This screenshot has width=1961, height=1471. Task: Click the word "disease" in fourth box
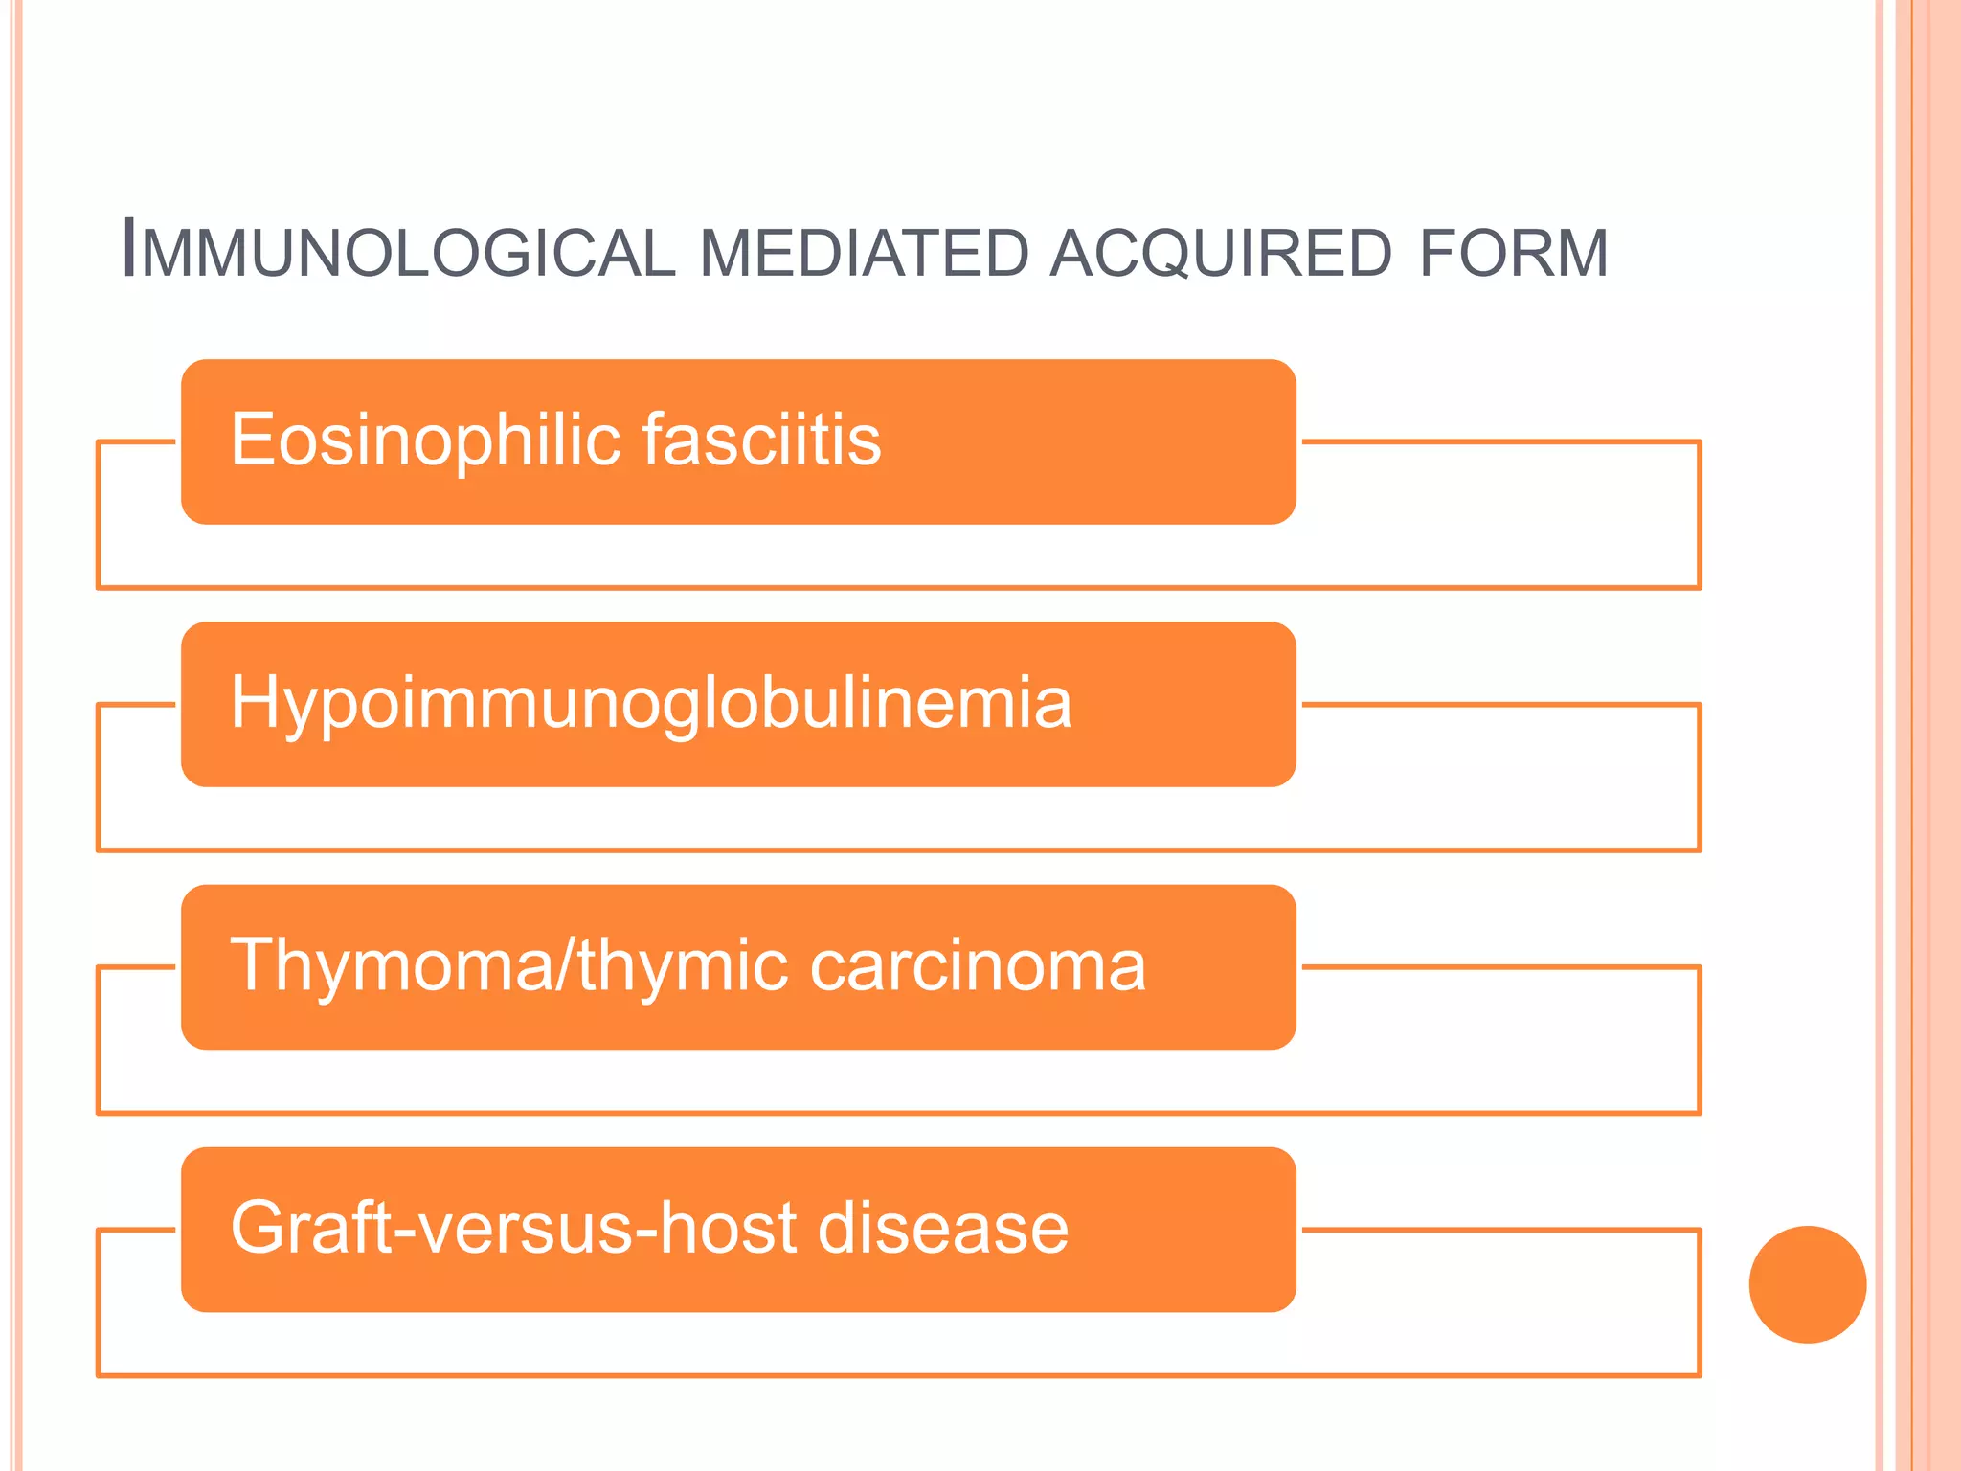942,1229
